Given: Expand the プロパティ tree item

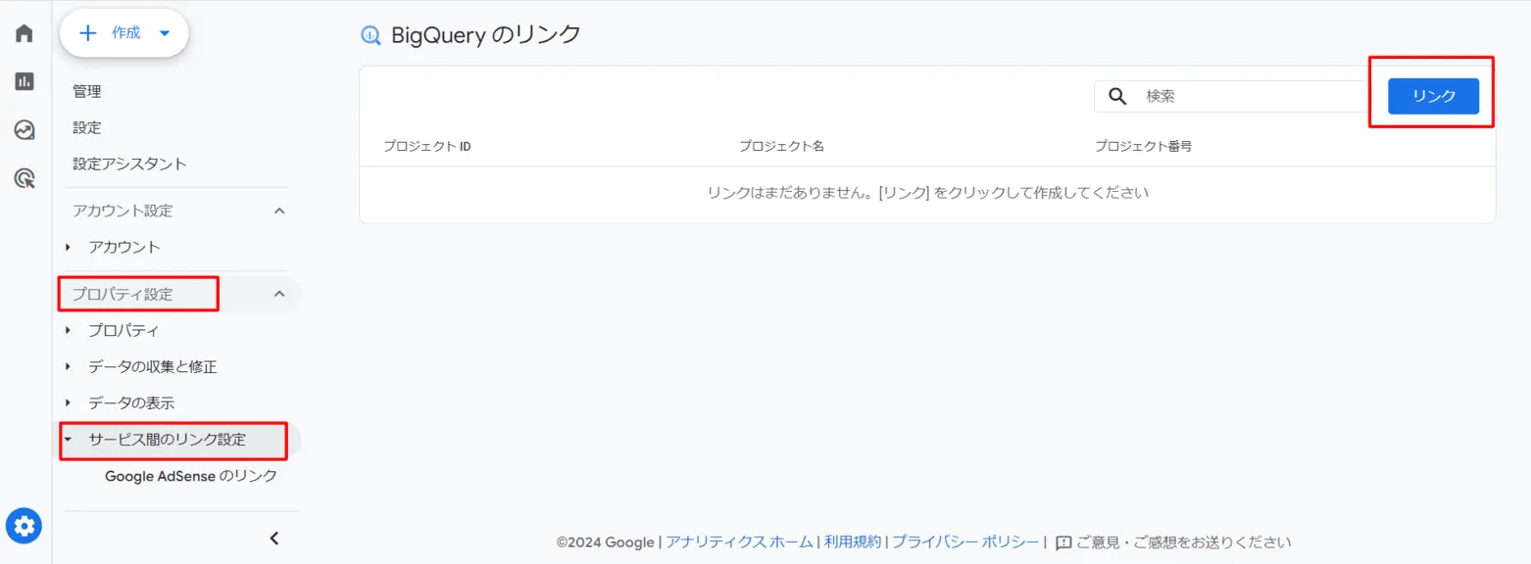Looking at the screenshot, I should pyautogui.click(x=68, y=331).
